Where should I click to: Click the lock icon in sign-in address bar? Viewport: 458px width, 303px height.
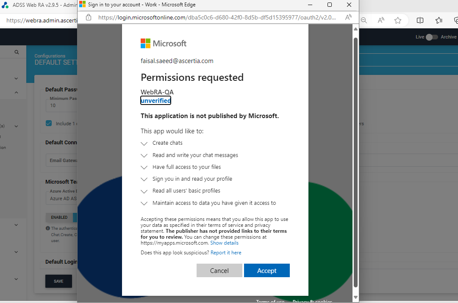(x=89, y=17)
